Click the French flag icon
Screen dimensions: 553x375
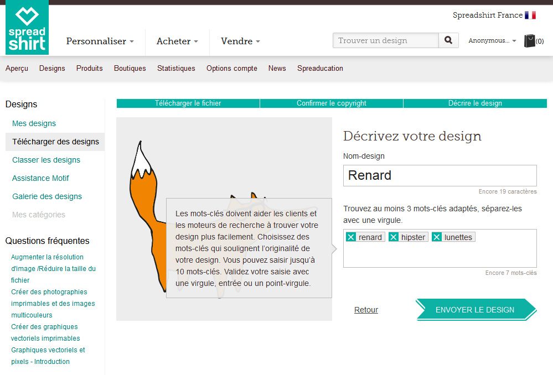[x=530, y=15]
